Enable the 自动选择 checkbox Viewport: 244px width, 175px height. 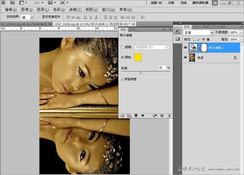tap(4, 17)
